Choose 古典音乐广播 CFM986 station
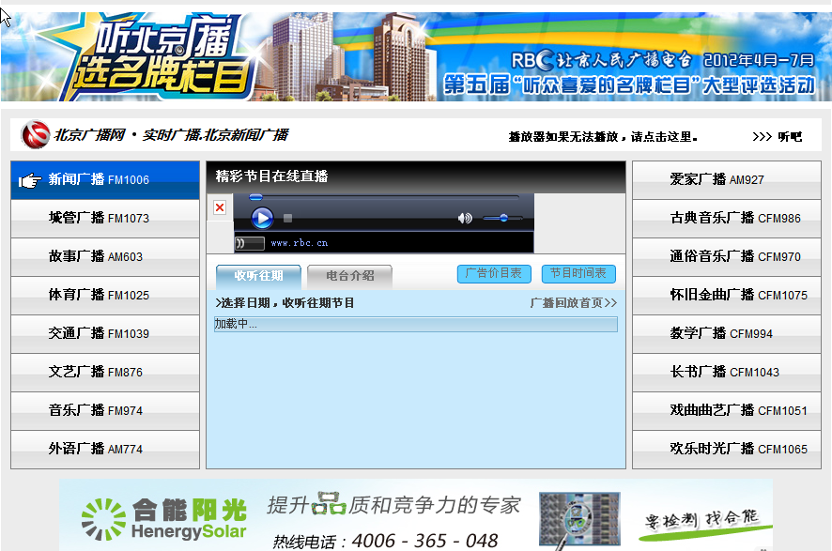 727,218
